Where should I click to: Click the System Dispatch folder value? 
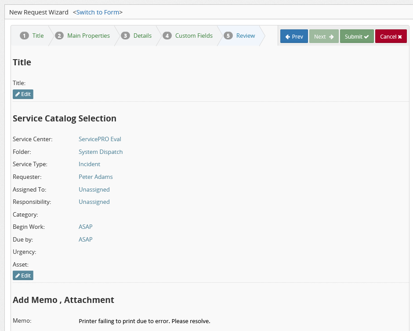pos(101,152)
